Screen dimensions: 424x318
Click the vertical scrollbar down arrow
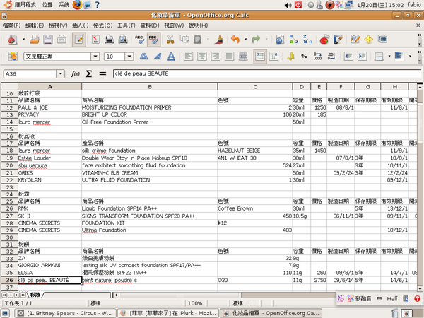point(420,288)
